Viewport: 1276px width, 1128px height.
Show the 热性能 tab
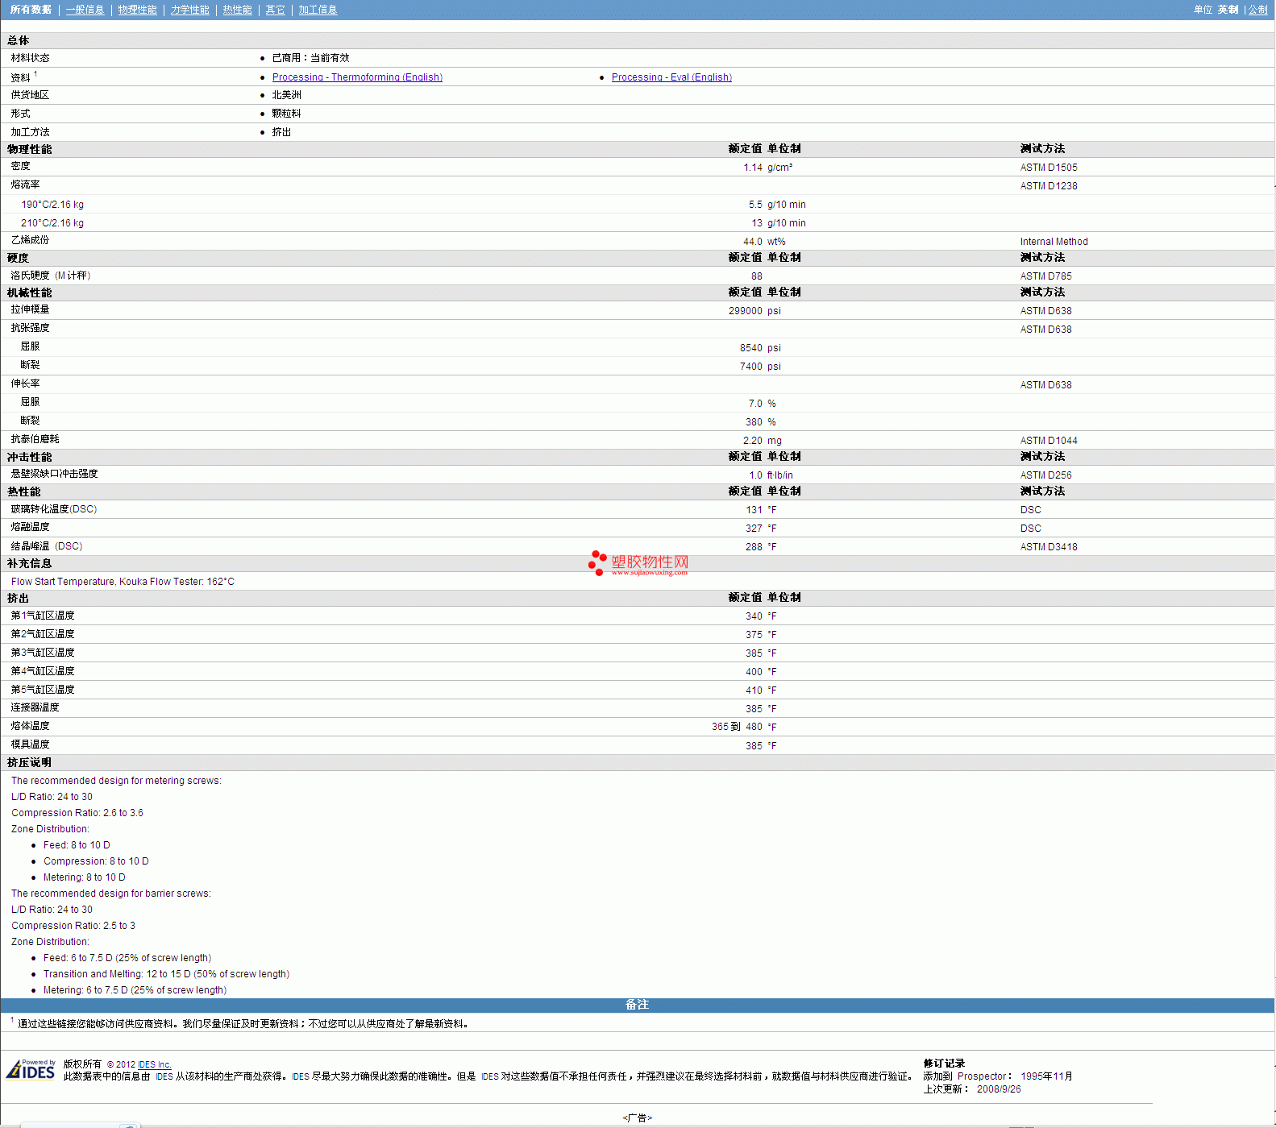[237, 10]
